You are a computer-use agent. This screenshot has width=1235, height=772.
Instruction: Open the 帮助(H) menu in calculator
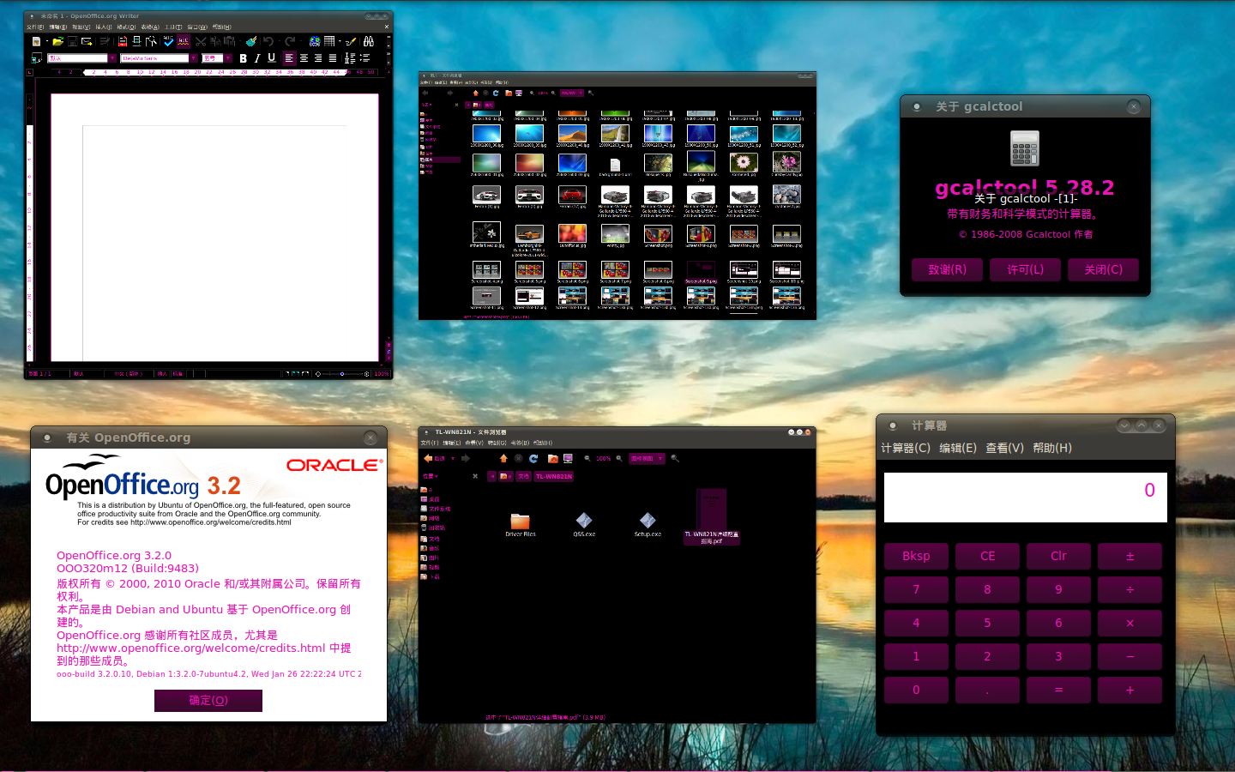pyautogui.click(x=1052, y=448)
